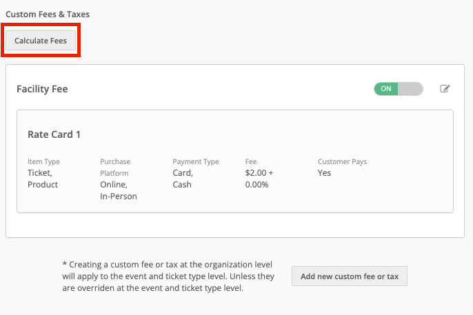The height and width of the screenshot is (315, 473).
Task: Click the Item Type column label
Action: pos(43,161)
